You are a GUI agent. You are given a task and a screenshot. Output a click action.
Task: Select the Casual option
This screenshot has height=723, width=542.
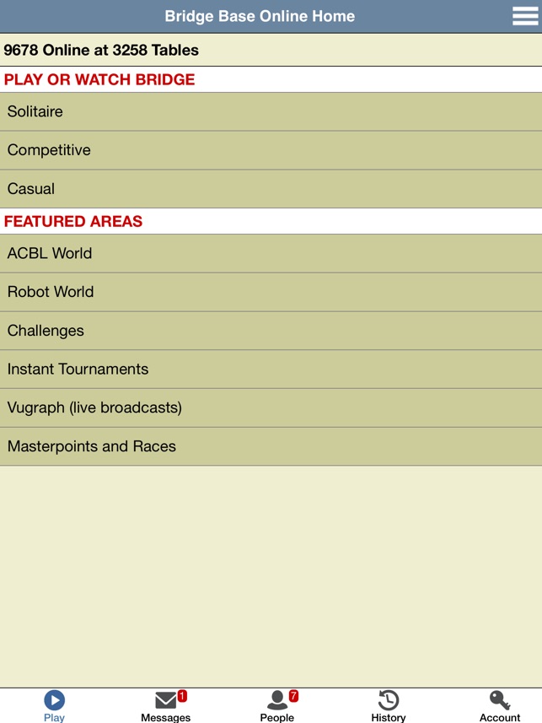[271, 189]
